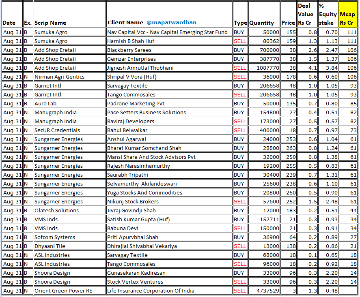Select Life Insurance Corporation Of India cell
This screenshot has height=297, width=360.
[x=169, y=291]
